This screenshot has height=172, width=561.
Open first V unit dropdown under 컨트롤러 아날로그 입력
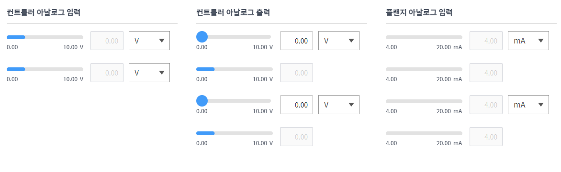coord(149,41)
